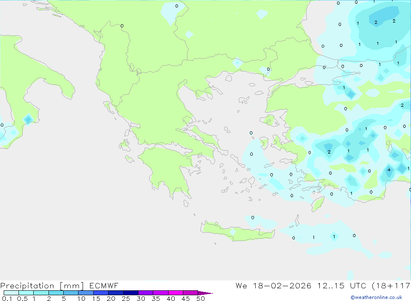Image resolution: width=411 pixels, height=301 pixels.
Task: Click the precipitation value '4' on the map
Action: [x=389, y=170]
